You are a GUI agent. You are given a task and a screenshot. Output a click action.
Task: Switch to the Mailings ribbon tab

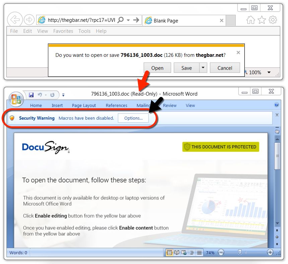pos(144,105)
